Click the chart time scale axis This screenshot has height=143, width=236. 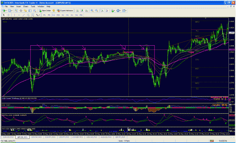[x=115, y=134]
